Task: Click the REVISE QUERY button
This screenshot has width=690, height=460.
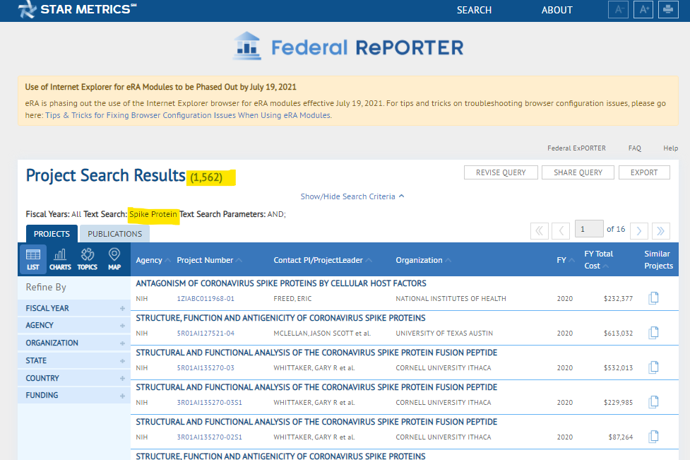Action: (501, 172)
